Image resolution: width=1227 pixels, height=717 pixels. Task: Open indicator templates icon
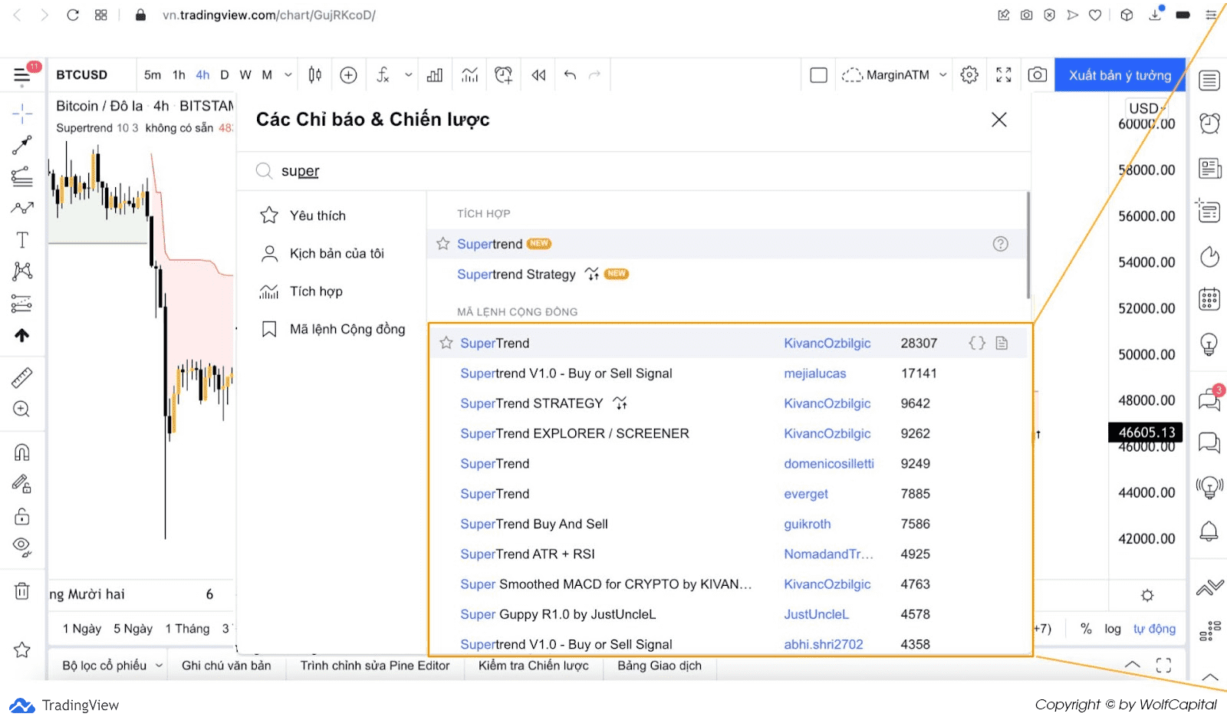pyautogui.click(x=469, y=74)
